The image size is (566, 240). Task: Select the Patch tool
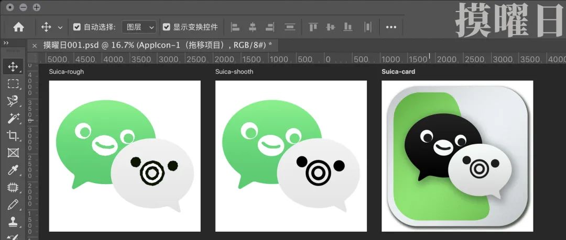(13, 187)
